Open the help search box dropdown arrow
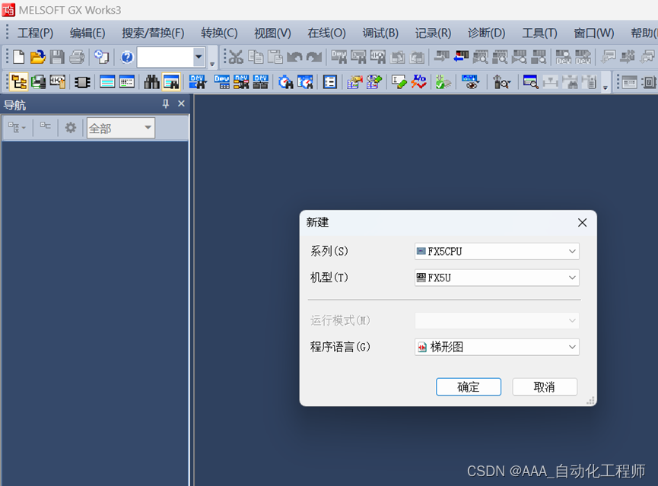Screen dimensions: 658x486 click(x=199, y=56)
